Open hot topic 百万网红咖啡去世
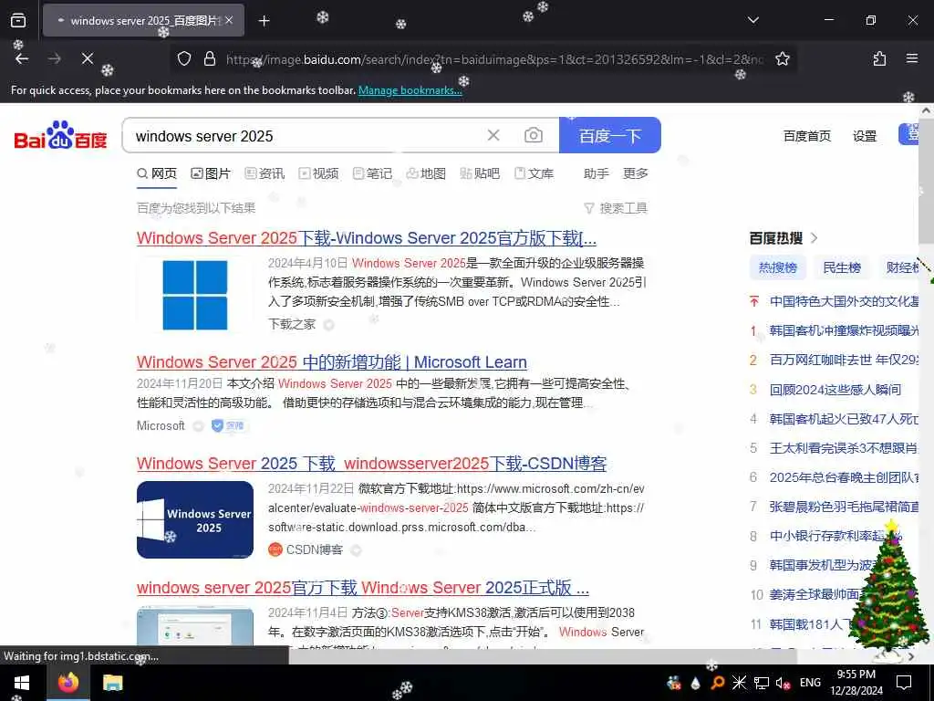 click(844, 360)
